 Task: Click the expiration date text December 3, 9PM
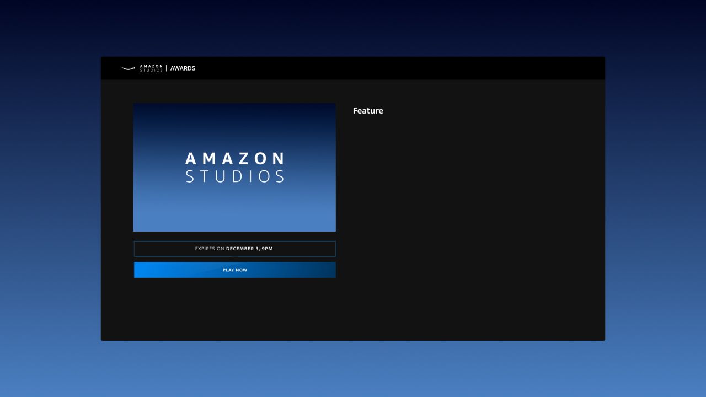249,249
